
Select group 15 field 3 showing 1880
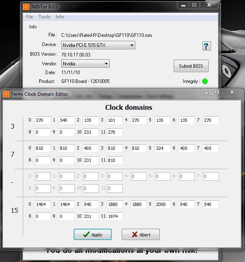115,204
